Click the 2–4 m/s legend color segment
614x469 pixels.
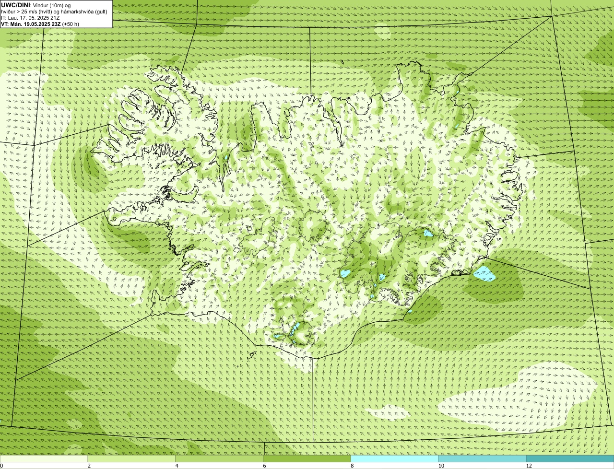[x=132, y=458]
